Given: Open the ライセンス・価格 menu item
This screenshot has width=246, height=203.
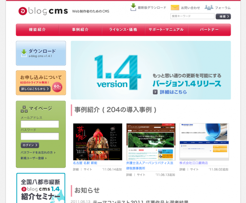Looking at the screenshot, I should pyautogui.click(x=123, y=30).
